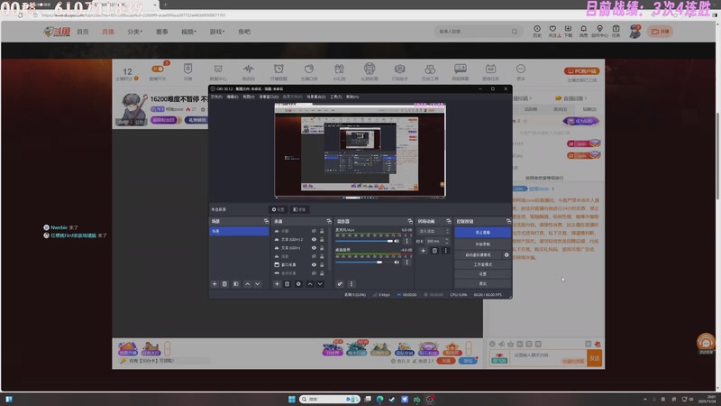Expand Douyu 分类 navigation dropdown
The width and height of the screenshot is (721, 406).
click(x=134, y=32)
